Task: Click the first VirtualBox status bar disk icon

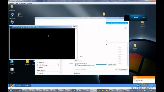Action: (132, 88)
